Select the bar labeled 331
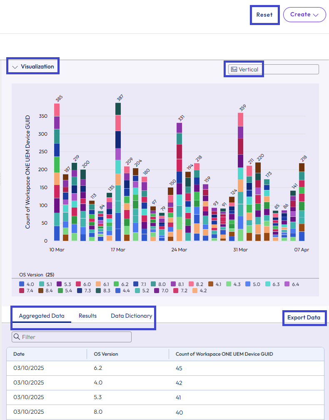Image resolution: width=329 pixels, height=420 pixels. tap(179, 182)
